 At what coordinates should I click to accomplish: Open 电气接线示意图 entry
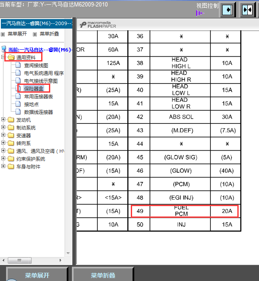tap(41, 81)
